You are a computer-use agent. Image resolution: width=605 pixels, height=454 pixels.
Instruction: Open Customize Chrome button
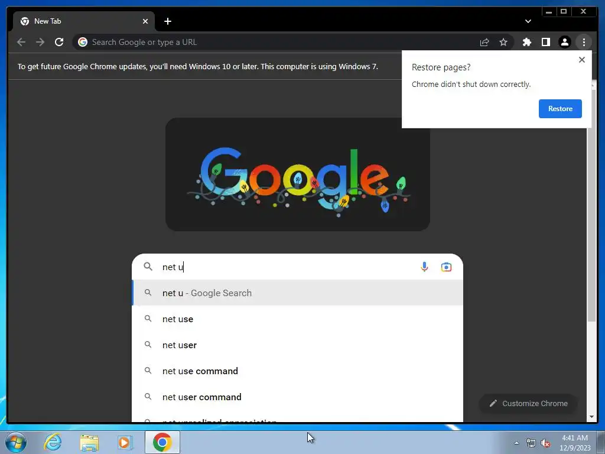point(528,403)
